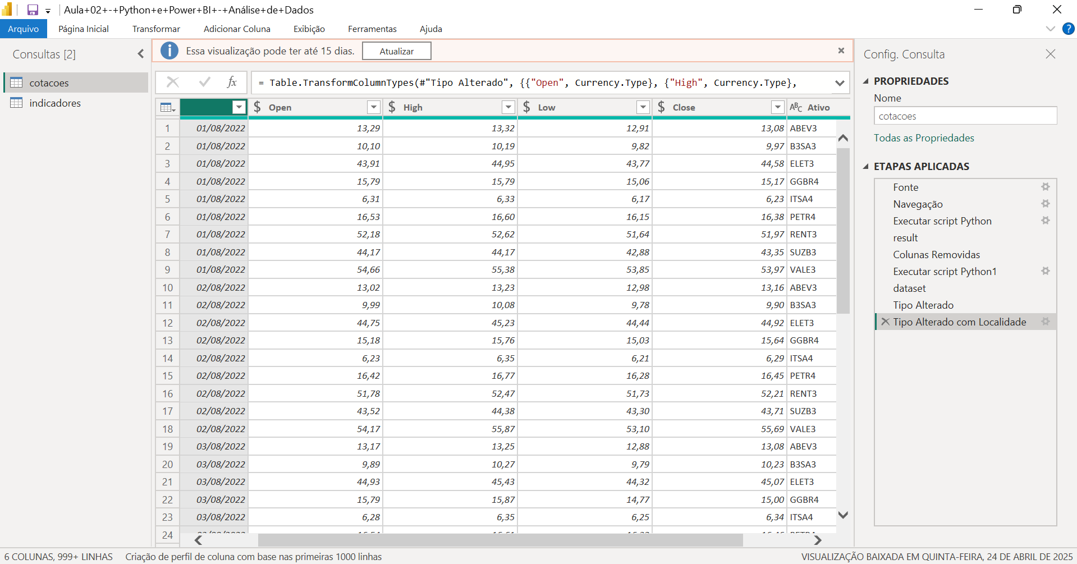Close the Config. Consulta pane
1077x564 pixels.
coord(1051,54)
